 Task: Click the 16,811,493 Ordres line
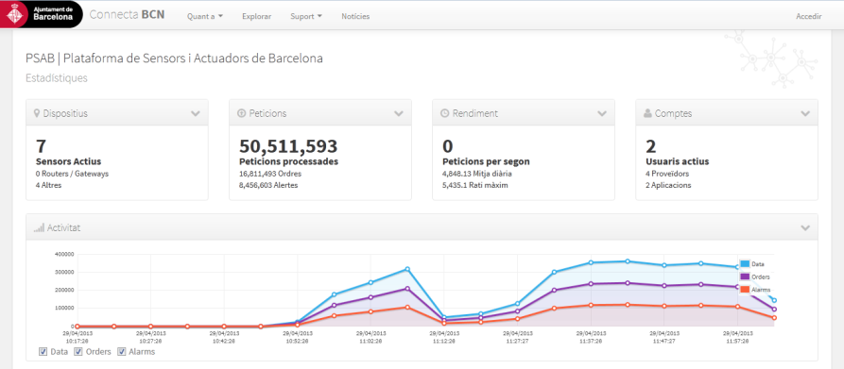coord(270,174)
